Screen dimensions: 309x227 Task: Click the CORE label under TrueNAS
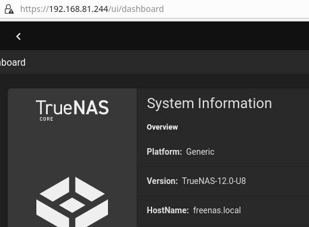[x=47, y=119]
